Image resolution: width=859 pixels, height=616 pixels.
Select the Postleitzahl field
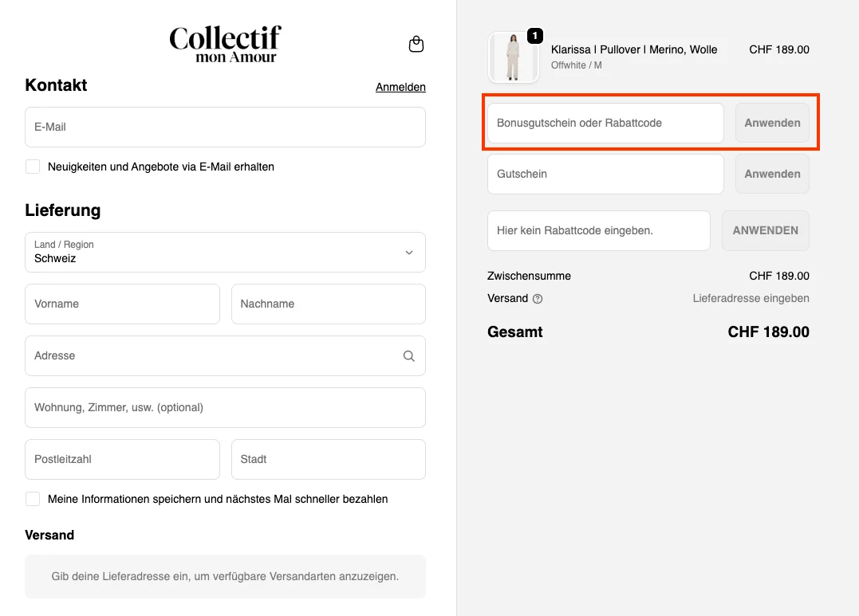(x=122, y=459)
